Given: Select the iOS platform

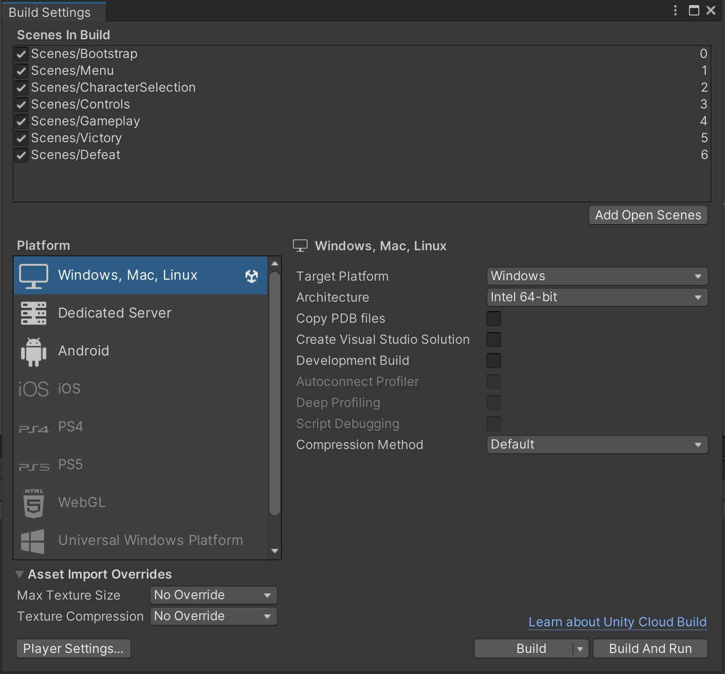Looking at the screenshot, I should point(140,389).
